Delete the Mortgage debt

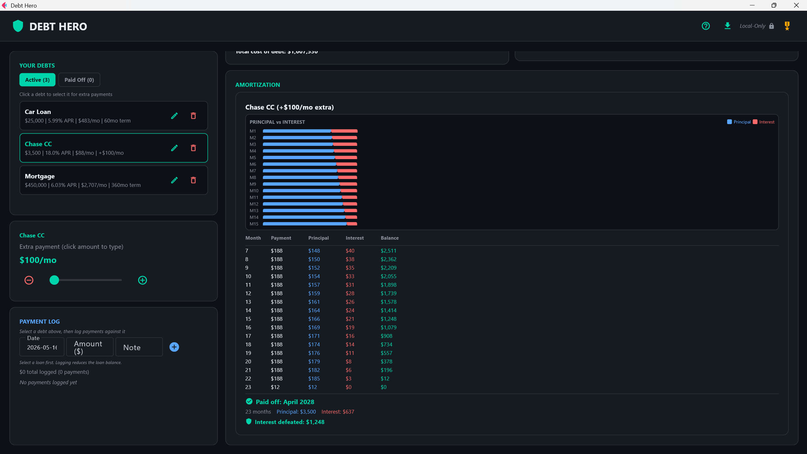click(x=193, y=180)
